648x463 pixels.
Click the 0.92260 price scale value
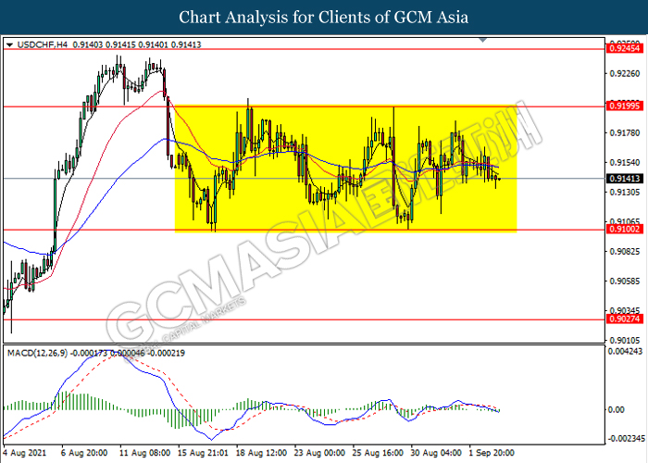625,73
